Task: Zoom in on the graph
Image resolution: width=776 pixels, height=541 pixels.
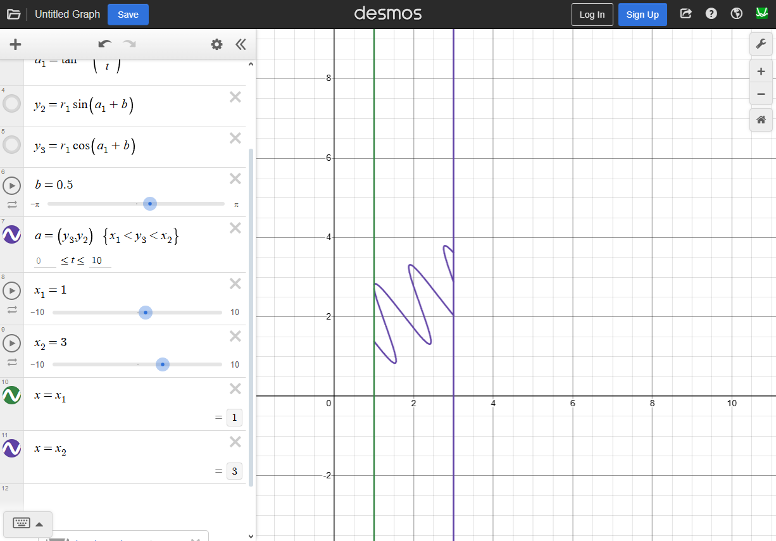Action: (x=761, y=72)
